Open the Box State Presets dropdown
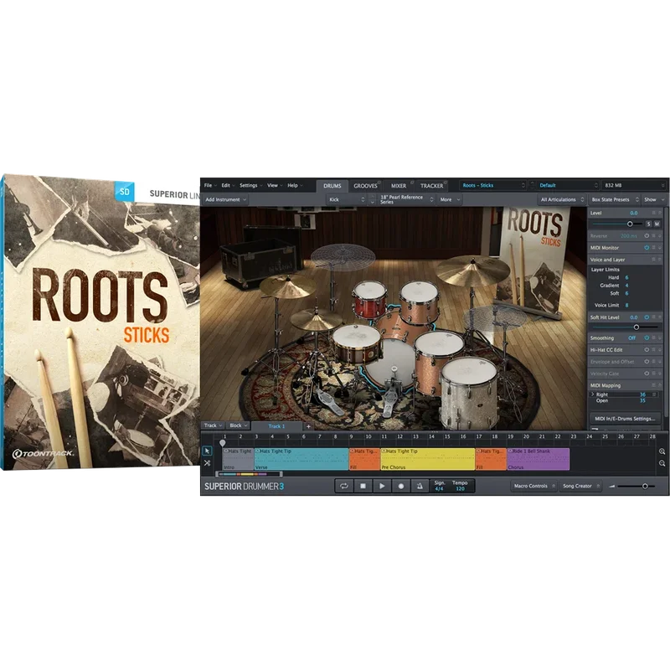Screen dimensions: 670x670 [x=615, y=199]
